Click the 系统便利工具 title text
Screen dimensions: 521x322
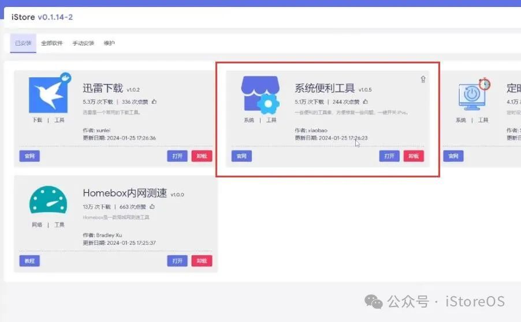(325, 89)
